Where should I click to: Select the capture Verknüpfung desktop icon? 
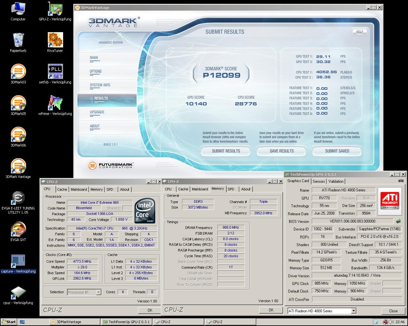pyautogui.click(x=18, y=264)
